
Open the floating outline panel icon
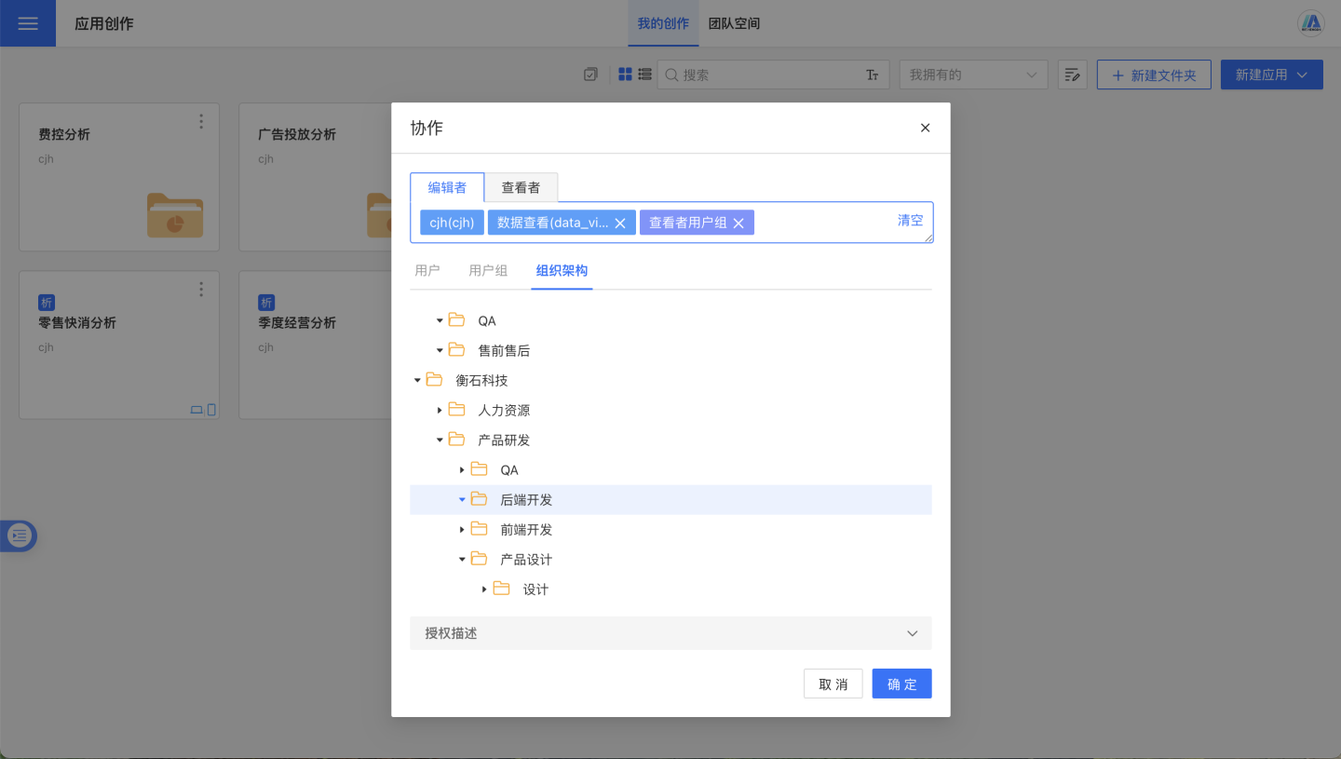pyautogui.click(x=20, y=535)
